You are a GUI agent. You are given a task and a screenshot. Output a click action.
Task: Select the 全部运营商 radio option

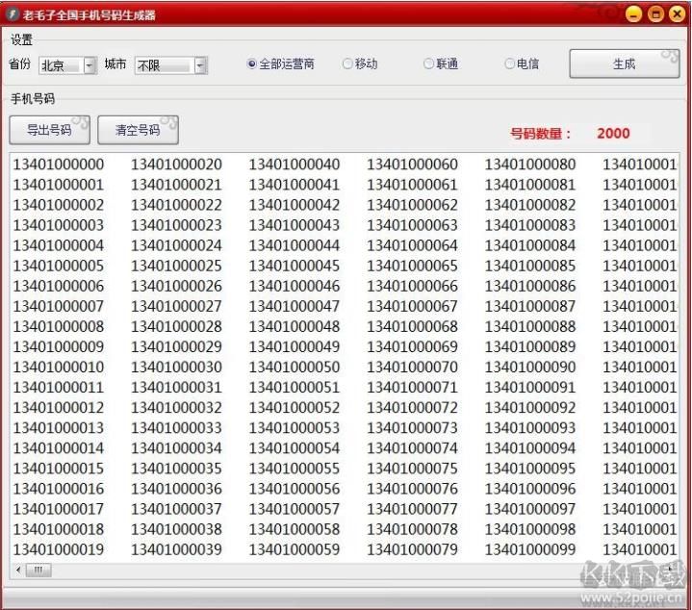click(252, 64)
